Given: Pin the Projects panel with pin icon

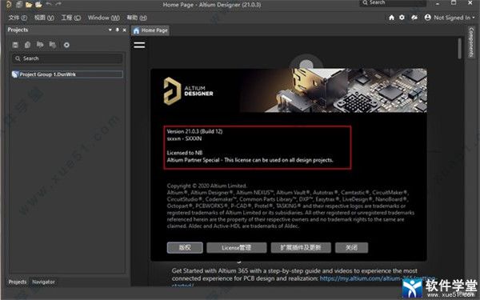Looking at the screenshot, I should 118,30.
